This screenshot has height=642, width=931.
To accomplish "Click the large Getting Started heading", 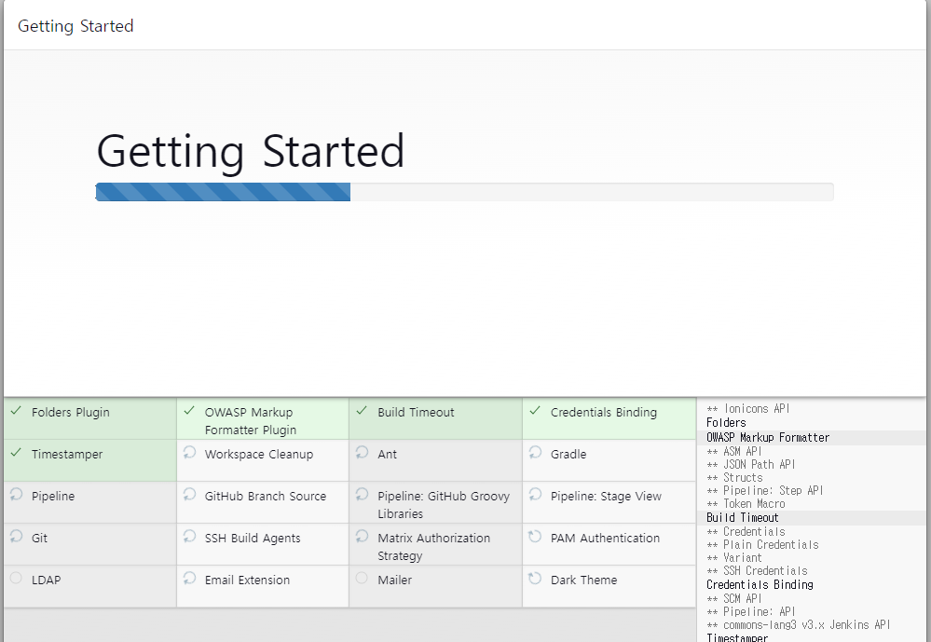I will tap(250, 152).
